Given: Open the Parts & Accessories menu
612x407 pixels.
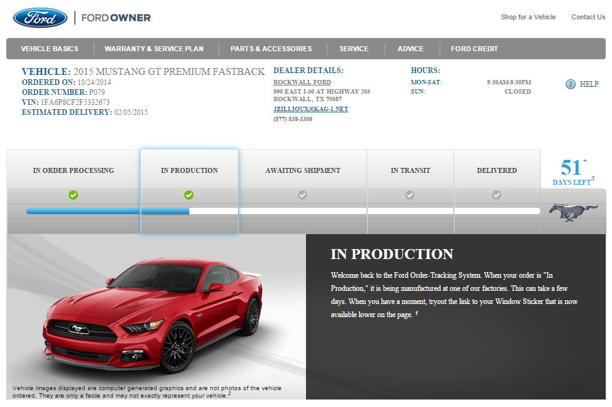Looking at the screenshot, I should pyautogui.click(x=271, y=49).
